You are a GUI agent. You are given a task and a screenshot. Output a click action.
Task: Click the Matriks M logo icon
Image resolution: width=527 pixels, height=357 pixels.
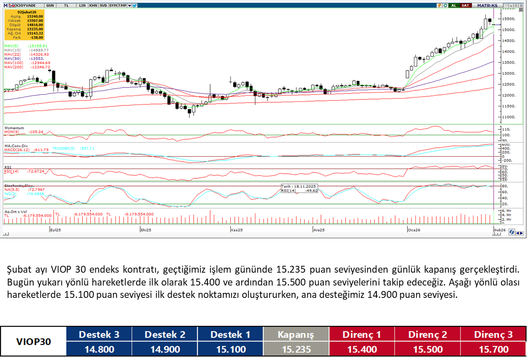pos(5,5)
